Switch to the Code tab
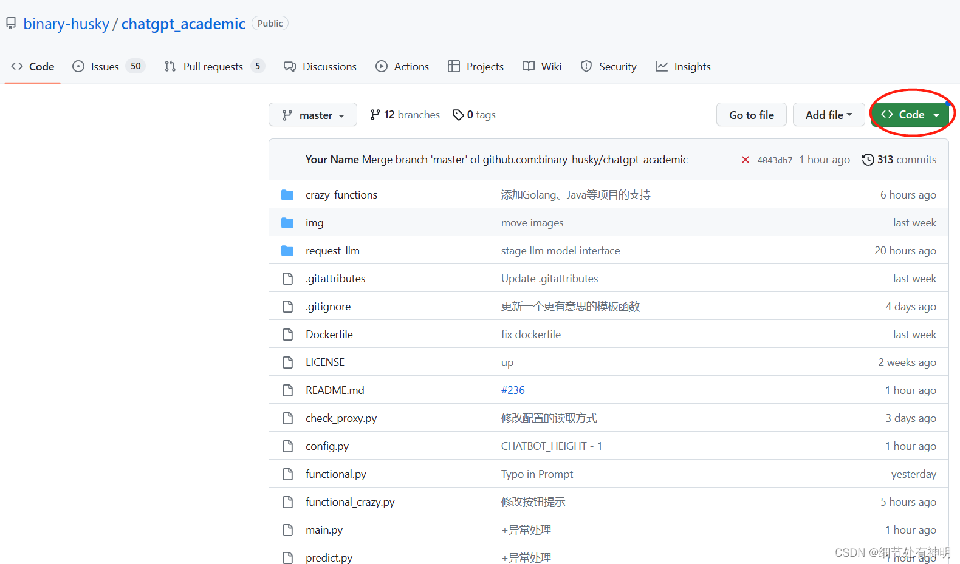The height and width of the screenshot is (564, 960). click(33, 66)
